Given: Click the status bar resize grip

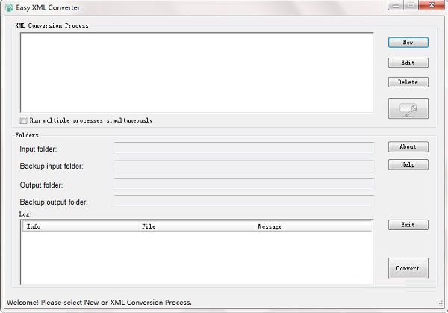Looking at the screenshot, I should click(x=440, y=304).
